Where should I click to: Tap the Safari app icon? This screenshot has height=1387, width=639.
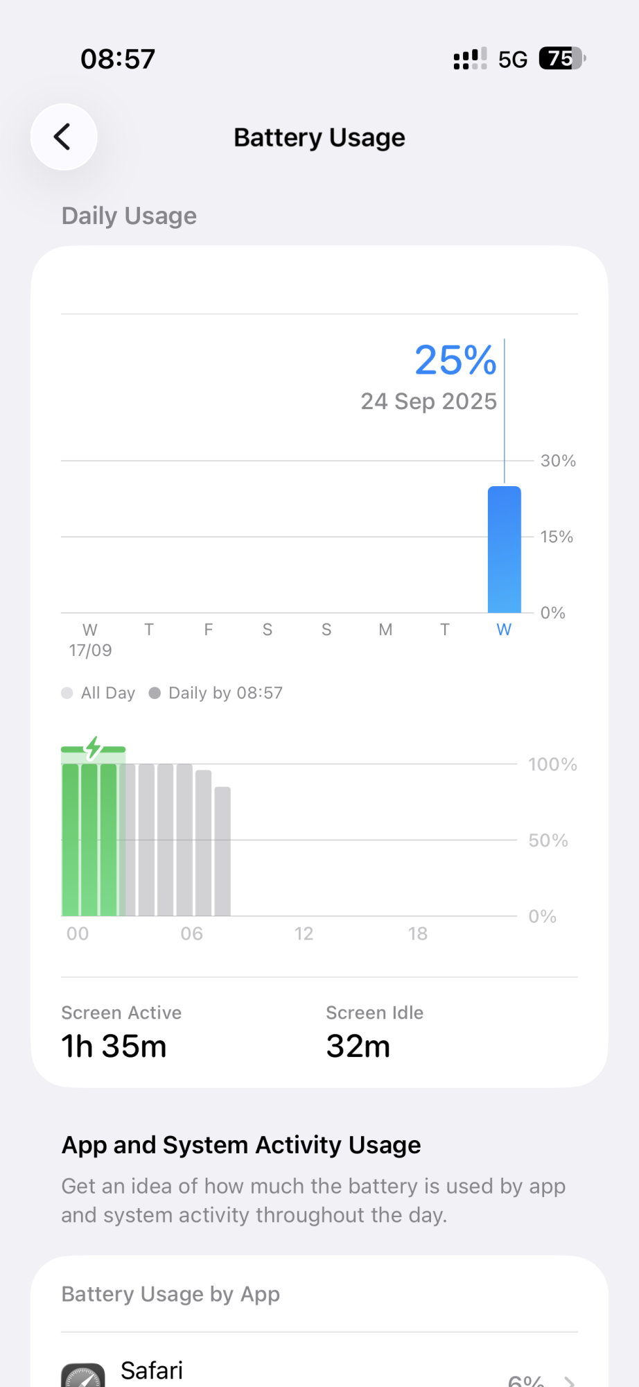pyautogui.click(x=83, y=1376)
